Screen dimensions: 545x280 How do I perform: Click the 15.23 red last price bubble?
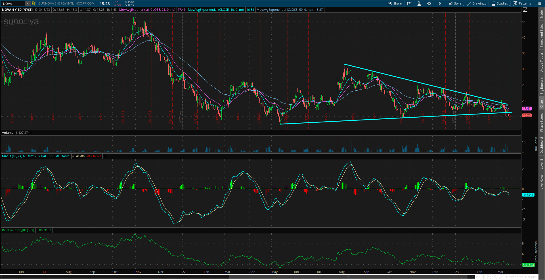[527, 115]
